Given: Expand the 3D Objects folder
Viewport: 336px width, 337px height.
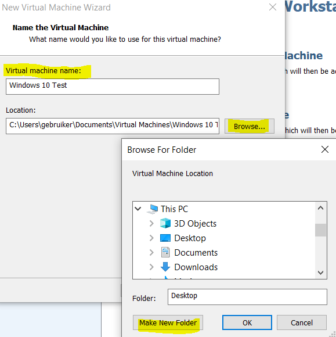Looking at the screenshot, I should coord(151,224).
